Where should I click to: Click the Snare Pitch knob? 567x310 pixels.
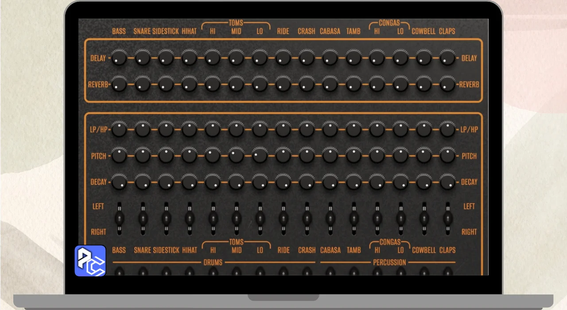(143, 155)
